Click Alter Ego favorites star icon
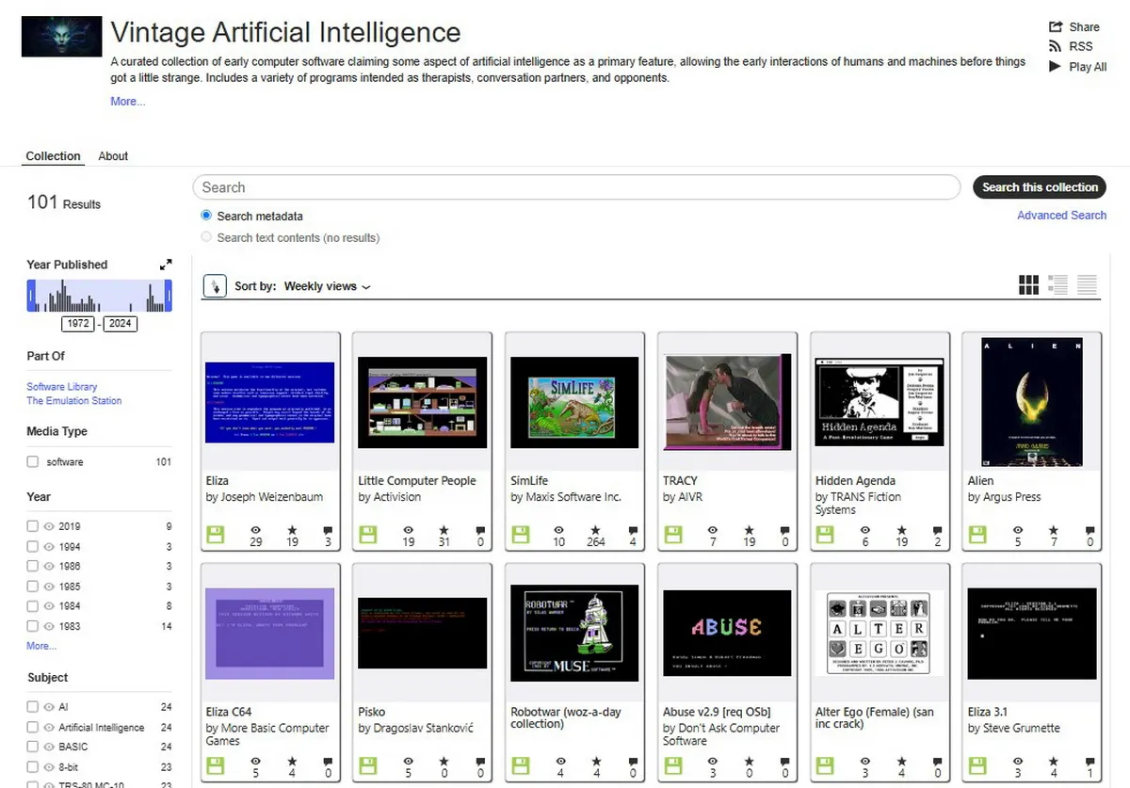1130x788 pixels. pyautogui.click(x=901, y=762)
